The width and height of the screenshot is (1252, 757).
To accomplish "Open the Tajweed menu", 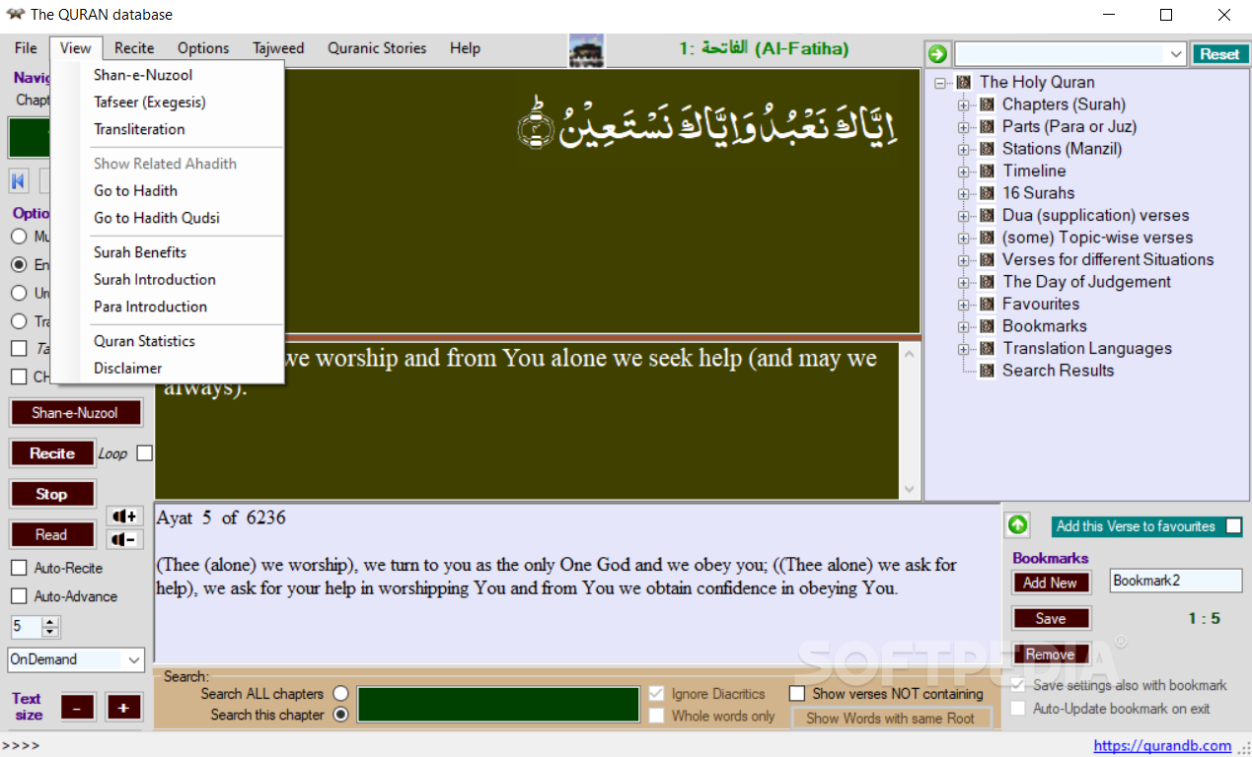I will point(278,47).
